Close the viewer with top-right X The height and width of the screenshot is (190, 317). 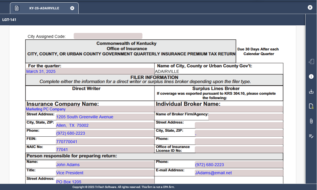click(310, 8)
